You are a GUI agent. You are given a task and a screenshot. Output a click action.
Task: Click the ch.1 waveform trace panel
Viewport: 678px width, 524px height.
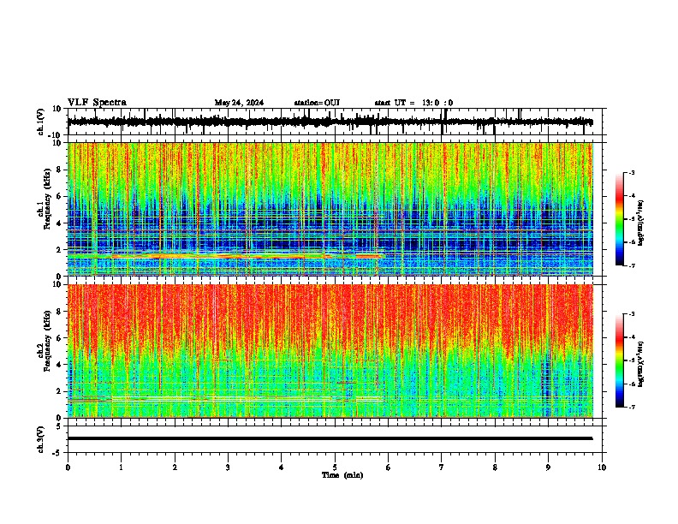pos(335,122)
